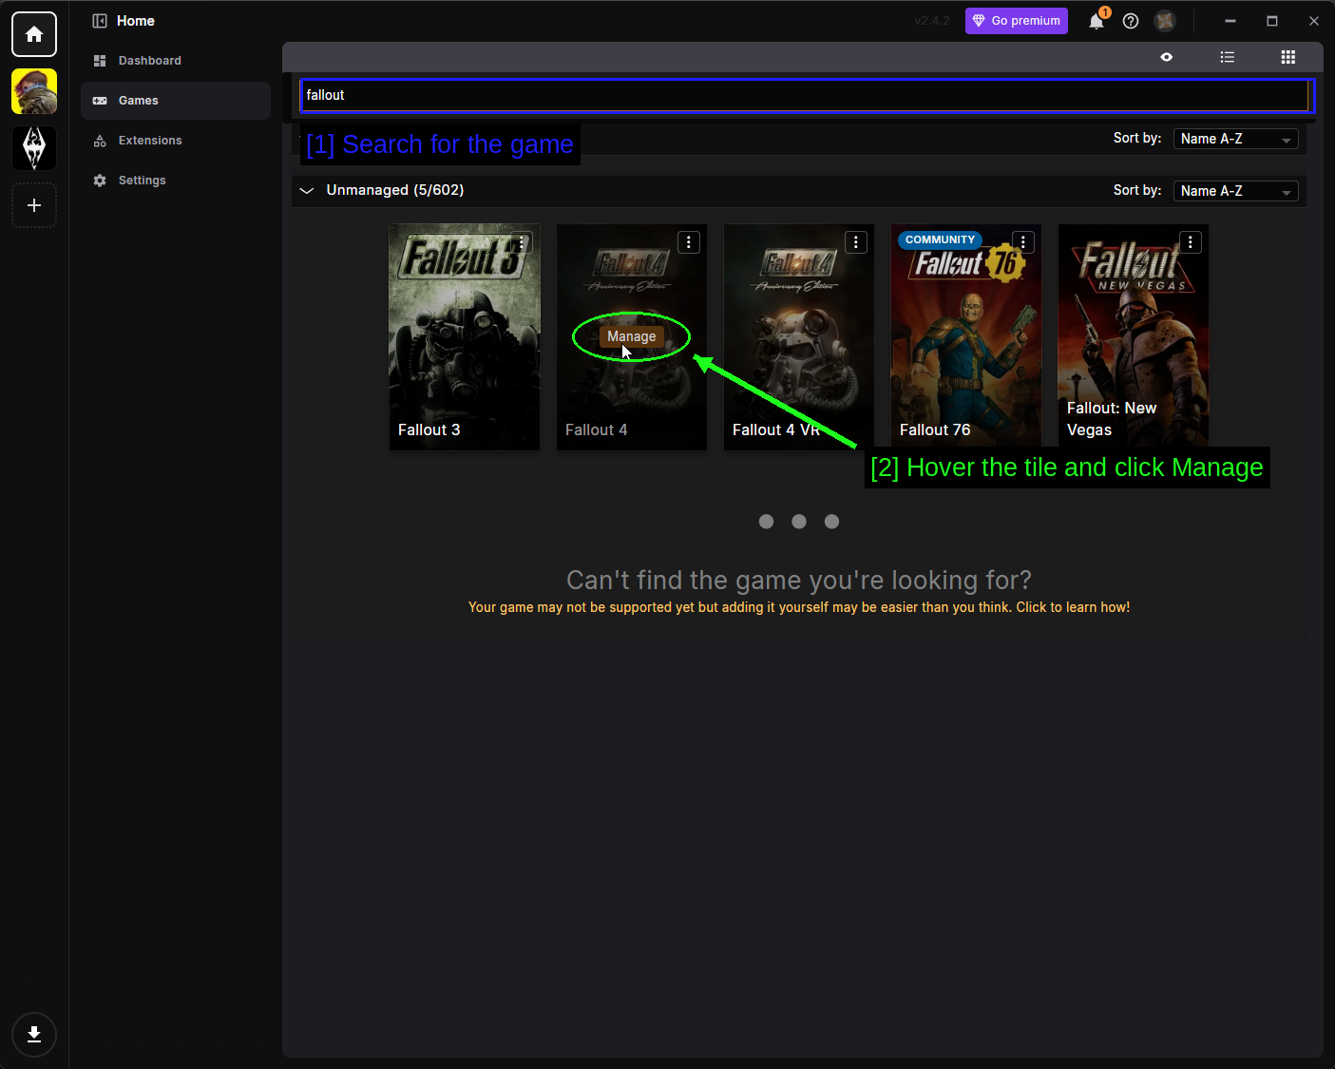Toggle hidden games eye icon
1335x1069 pixels.
point(1167,57)
